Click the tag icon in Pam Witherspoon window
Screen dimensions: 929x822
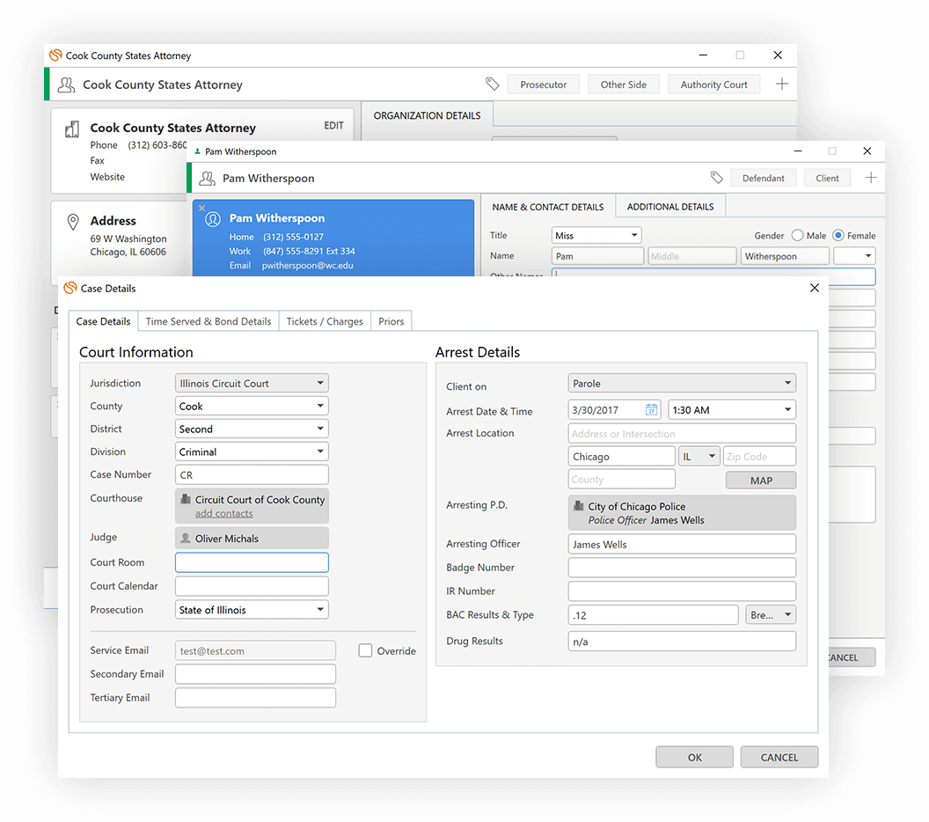point(716,178)
